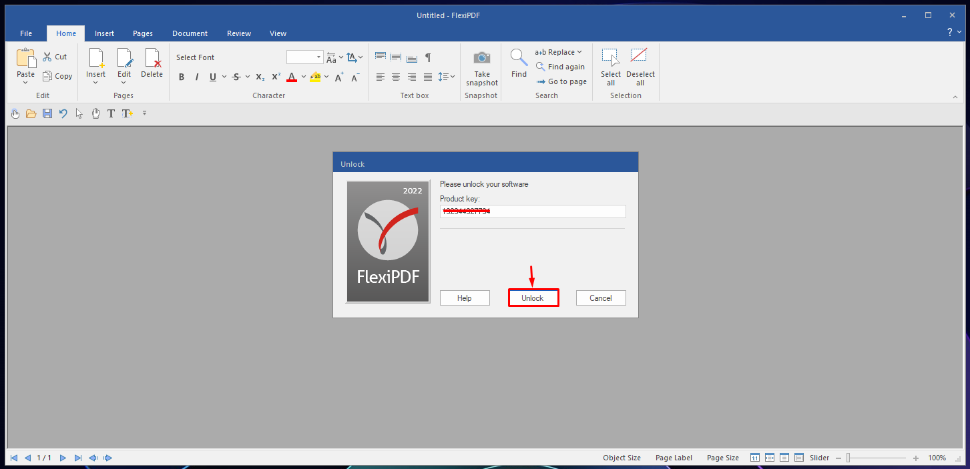Apply yellow highlight color swatch
Image resolution: width=970 pixels, height=469 pixels.
(x=315, y=77)
